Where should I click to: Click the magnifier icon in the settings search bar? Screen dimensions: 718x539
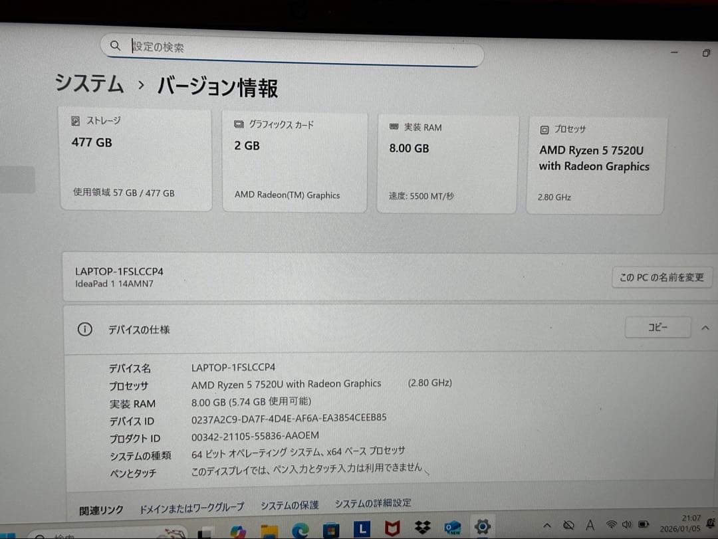pyautogui.click(x=115, y=45)
